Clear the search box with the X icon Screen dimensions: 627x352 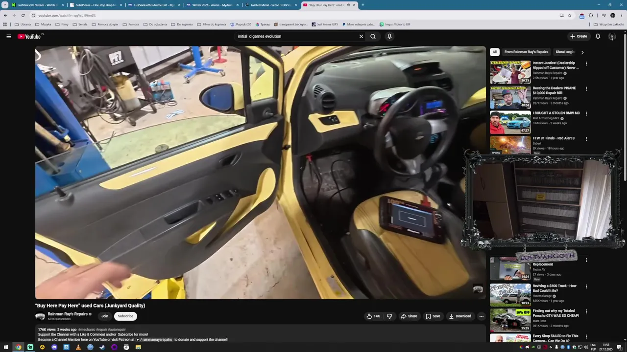[x=361, y=36]
